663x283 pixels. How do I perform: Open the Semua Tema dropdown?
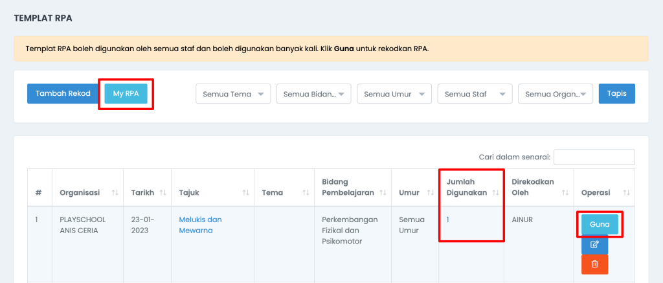(233, 94)
